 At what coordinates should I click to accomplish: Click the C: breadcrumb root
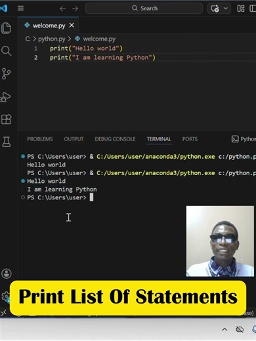[28, 39]
